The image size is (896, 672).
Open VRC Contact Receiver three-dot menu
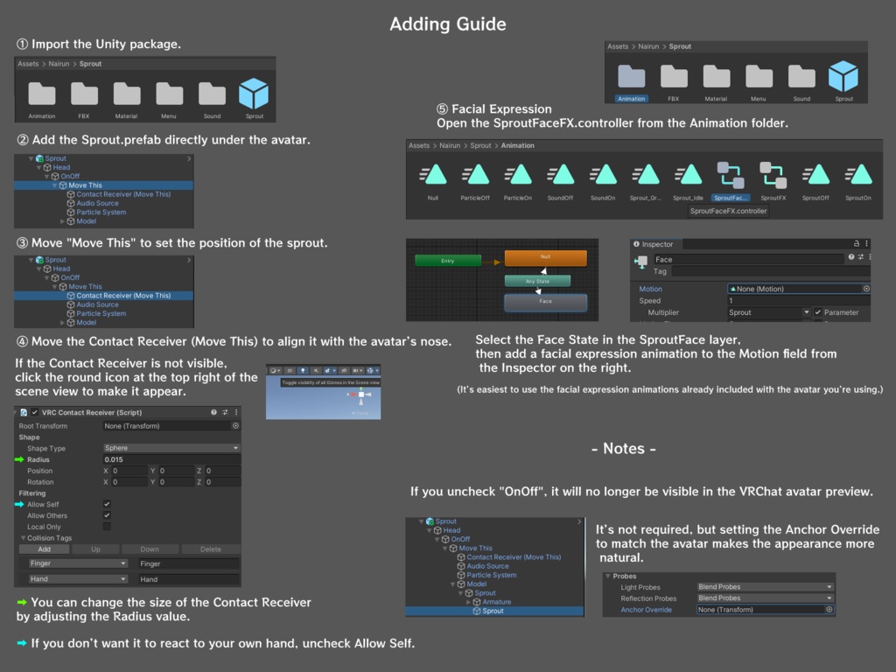(x=236, y=412)
